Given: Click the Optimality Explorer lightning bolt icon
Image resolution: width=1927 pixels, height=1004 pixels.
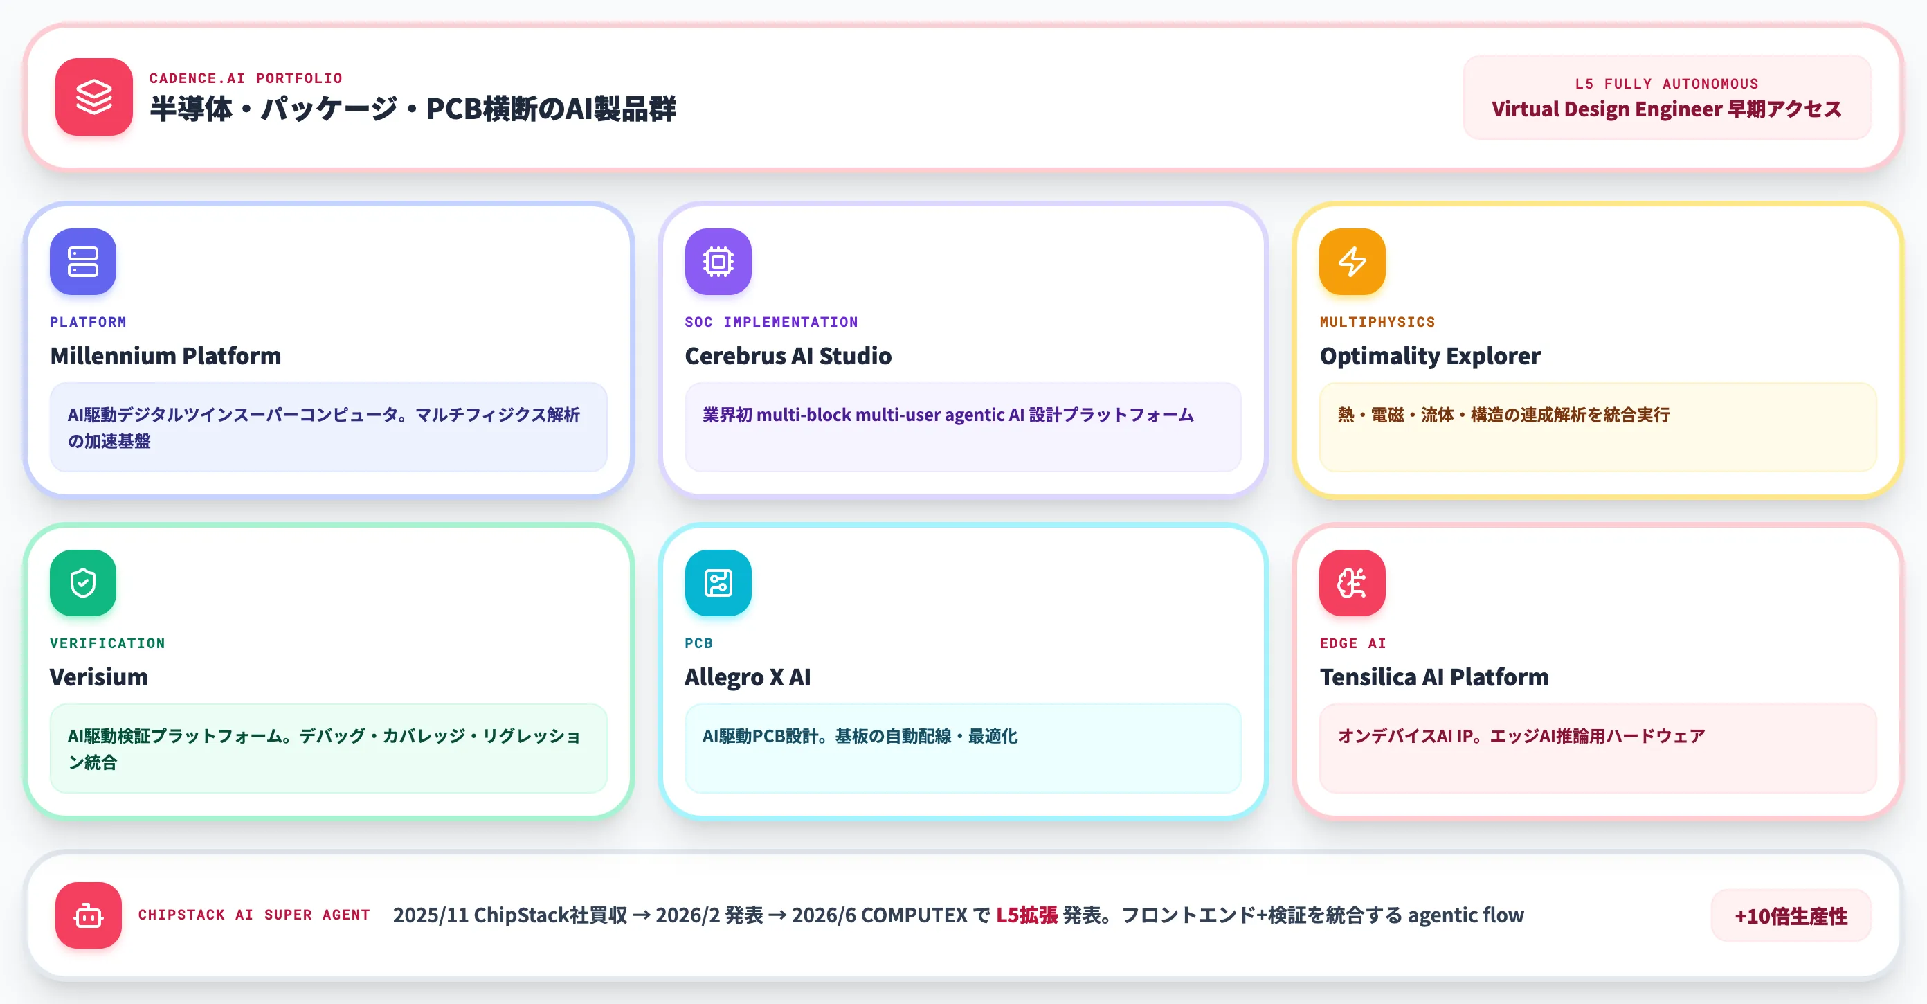Looking at the screenshot, I should pos(1352,262).
